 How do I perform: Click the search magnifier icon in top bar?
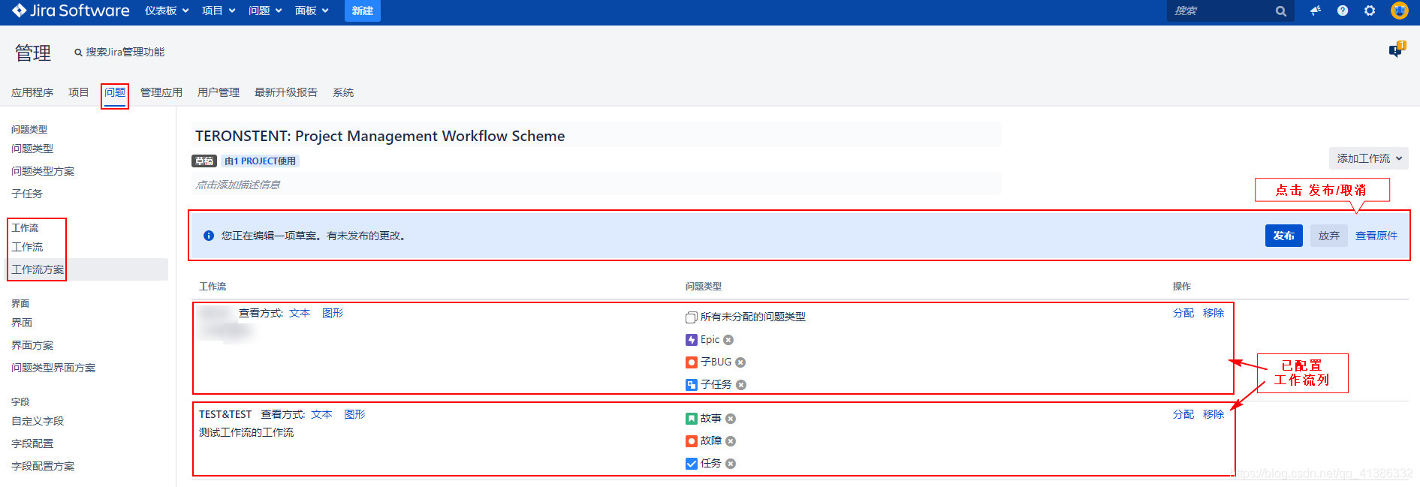1281,11
